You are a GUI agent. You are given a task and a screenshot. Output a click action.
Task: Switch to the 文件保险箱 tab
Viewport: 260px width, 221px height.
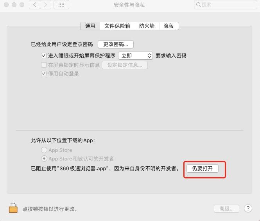[117, 26]
